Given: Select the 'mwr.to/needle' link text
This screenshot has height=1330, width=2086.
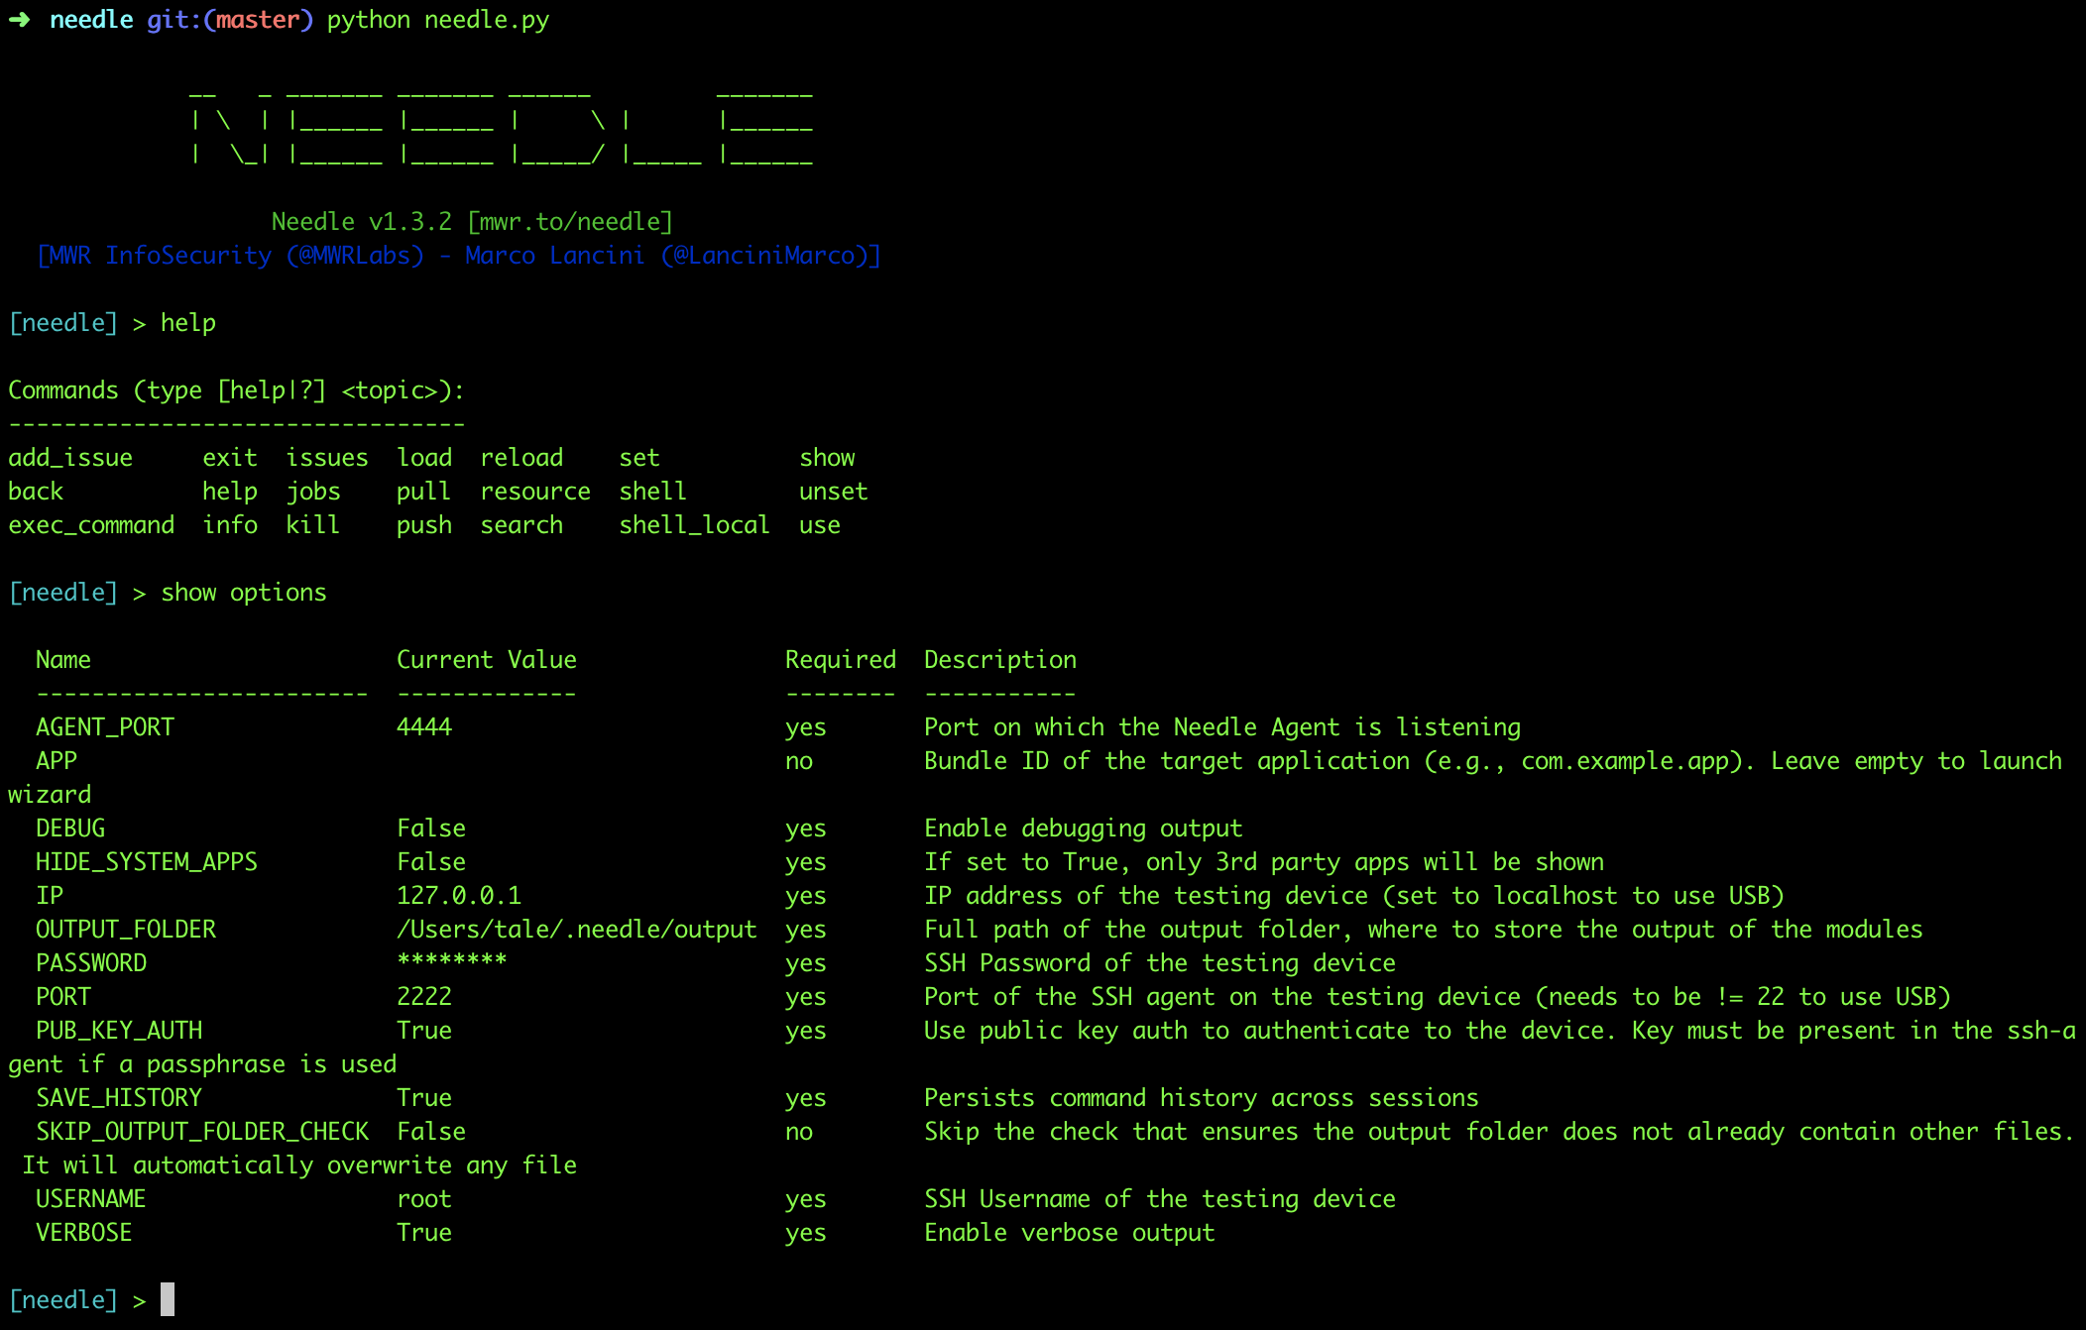Looking at the screenshot, I should tap(569, 222).
